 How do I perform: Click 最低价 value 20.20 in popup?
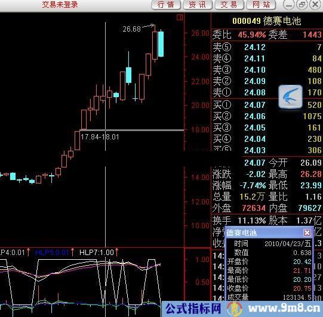pyautogui.click(x=302, y=279)
